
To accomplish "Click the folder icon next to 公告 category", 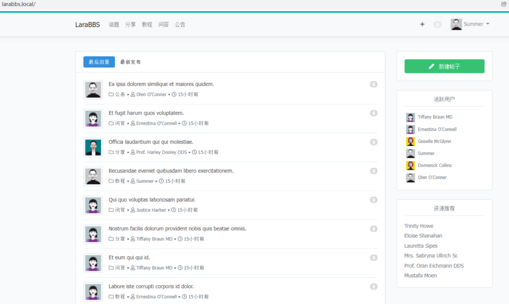I will (x=111, y=94).
